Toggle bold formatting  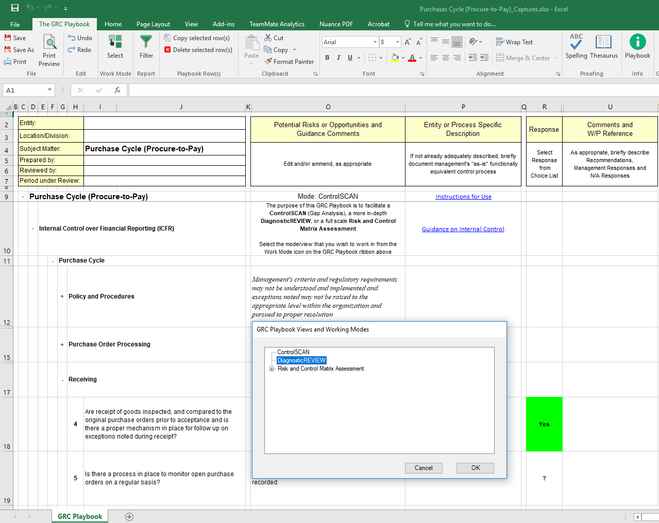point(327,58)
